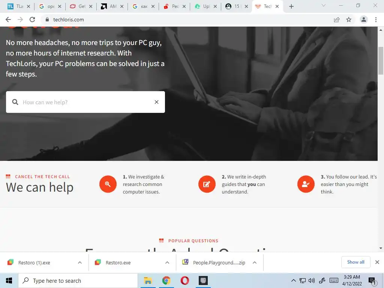Open the notification center
This screenshot has height=288, width=384.
pyautogui.click(x=372, y=281)
